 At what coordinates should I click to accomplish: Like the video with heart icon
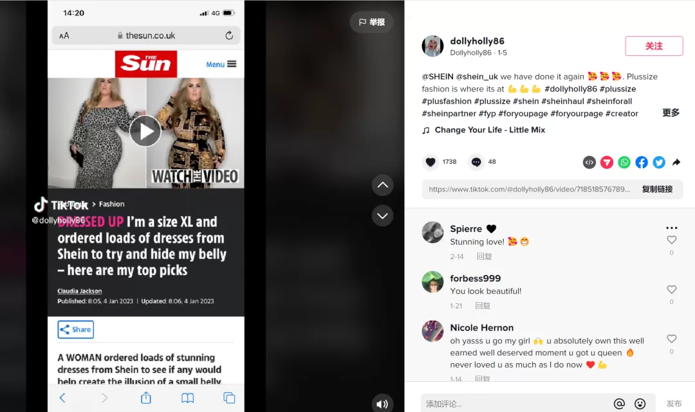click(431, 162)
